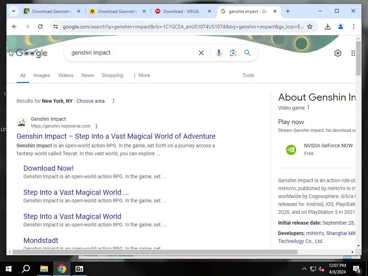The width and height of the screenshot is (368, 276).
Task: Start voice search with the microphone
Action: tap(219, 53)
